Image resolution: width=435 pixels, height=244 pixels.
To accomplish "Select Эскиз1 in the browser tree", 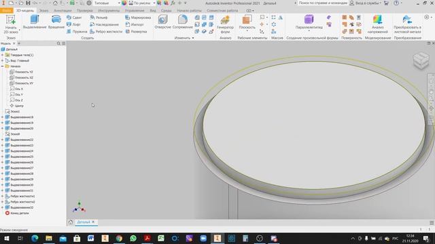I will [12, 111].
